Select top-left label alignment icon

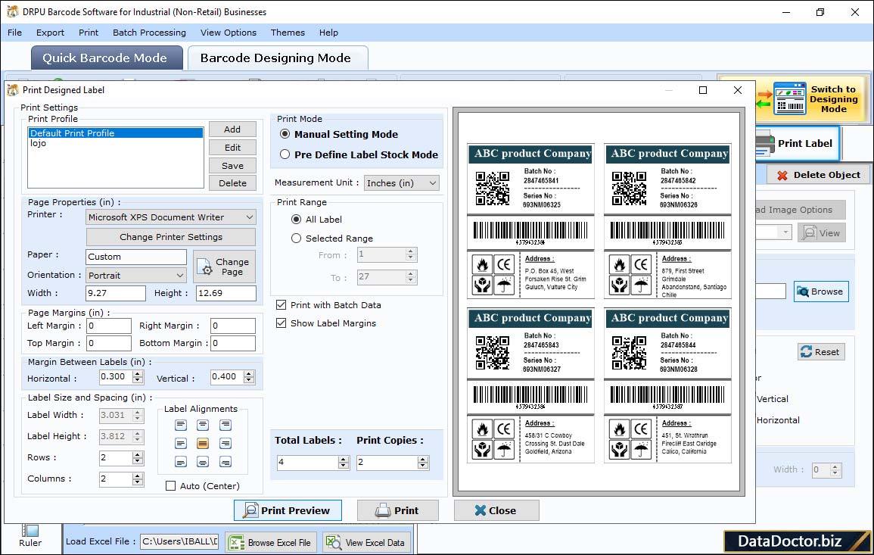[x=181, y=425]
